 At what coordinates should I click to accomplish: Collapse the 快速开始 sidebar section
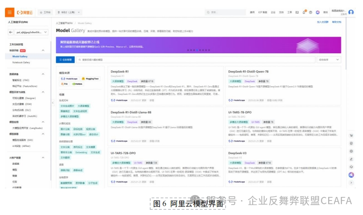[43, 50]
